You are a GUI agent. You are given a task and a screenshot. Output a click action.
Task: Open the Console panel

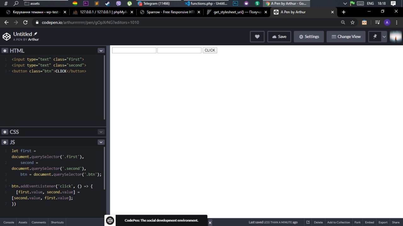point(9,222)
